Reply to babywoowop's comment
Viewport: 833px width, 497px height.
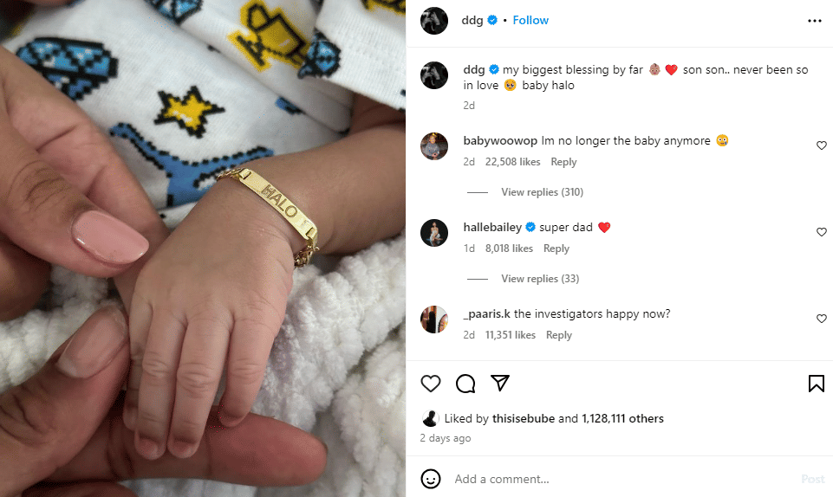[x=563, y=162]
